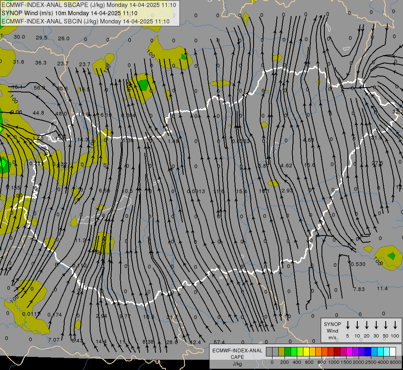Click the wind legend arrow for 5 m/s

(347, 325)
